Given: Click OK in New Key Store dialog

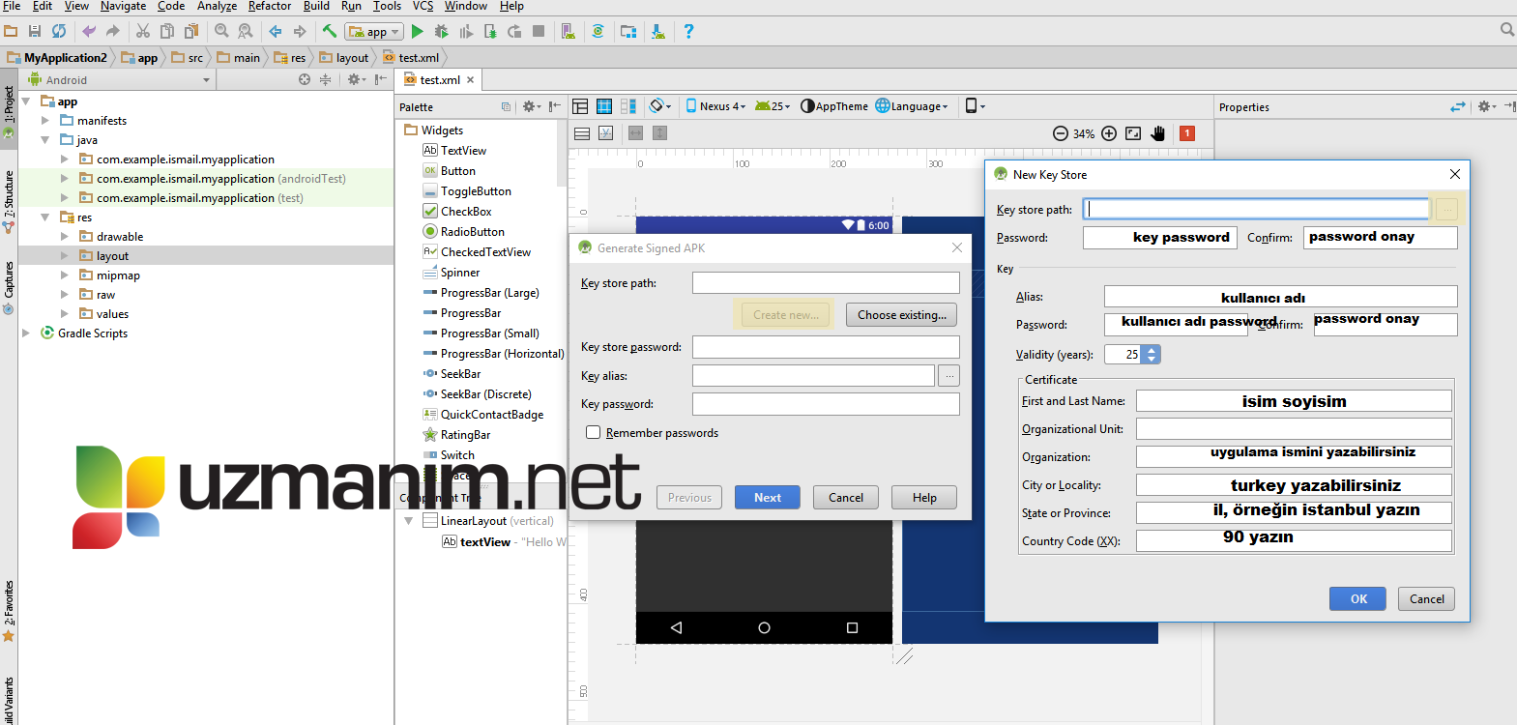Looking at the screenshot, I should (1358, 599).
